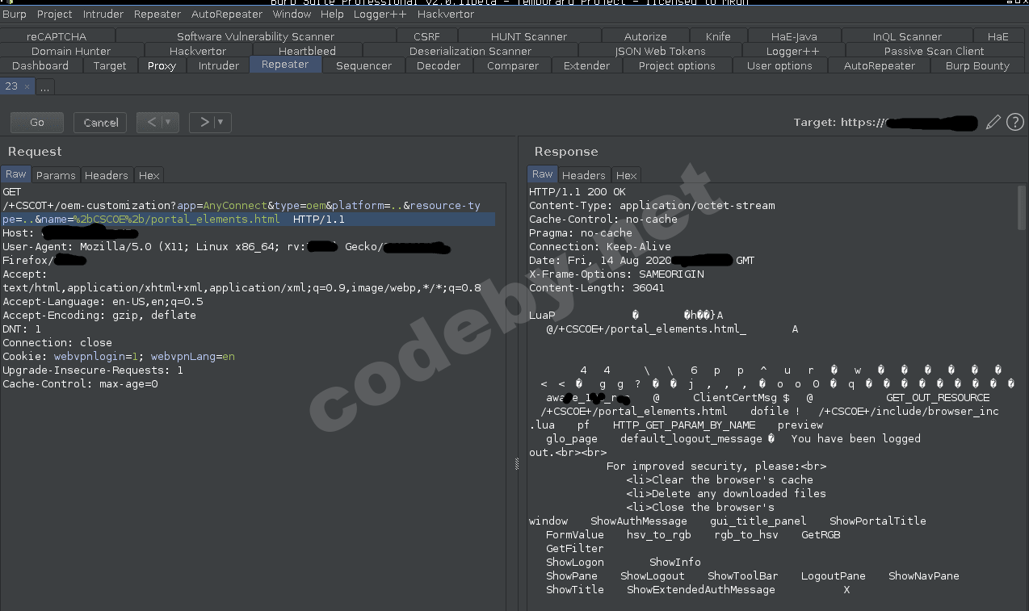Go forward to next request
Image resolution: width=1029 pixels, height=611 pixels.
pos(203,123)
